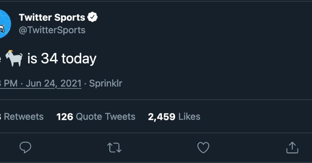Screen dimensions: 312x163
Task: Show who liked via the Likes label
Action: tap(189, 117)
